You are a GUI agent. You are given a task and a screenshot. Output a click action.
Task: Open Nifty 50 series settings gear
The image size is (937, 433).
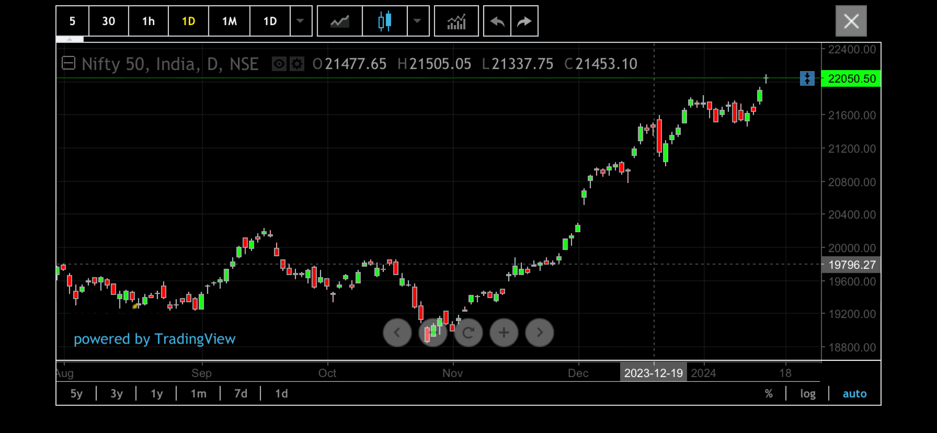(x=297, y=64)
